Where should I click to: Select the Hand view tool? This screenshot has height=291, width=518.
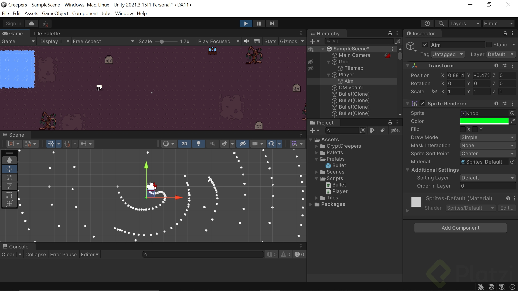pos(9,160)
